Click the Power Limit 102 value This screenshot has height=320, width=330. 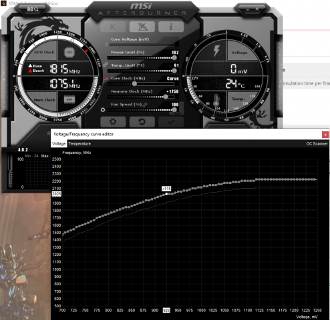coord(175,53)
